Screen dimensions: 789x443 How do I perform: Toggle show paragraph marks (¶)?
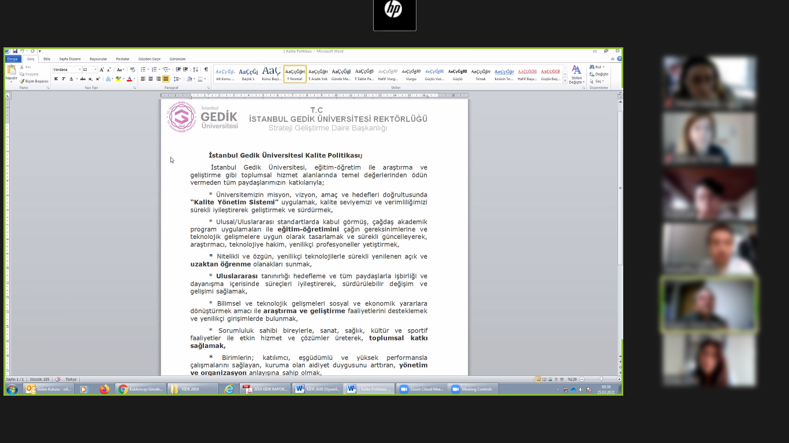[206, 70]
